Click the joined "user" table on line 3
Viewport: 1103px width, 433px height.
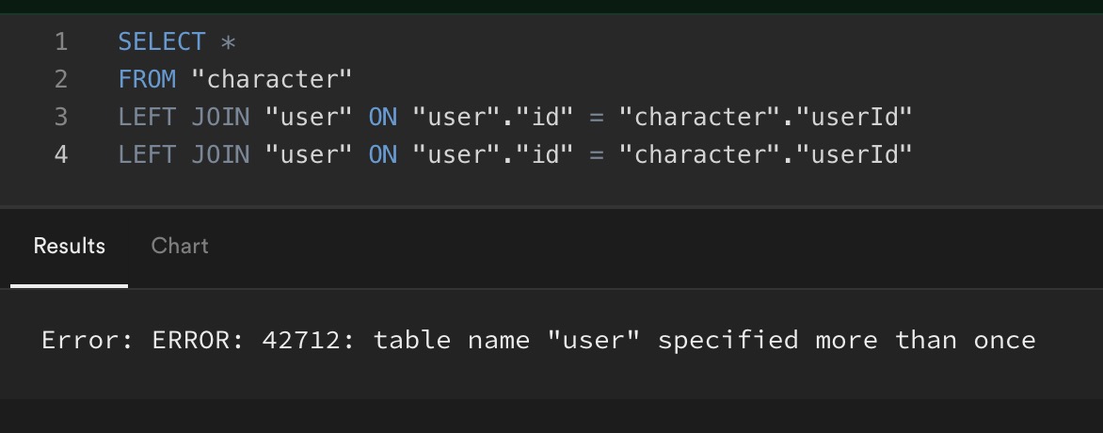pos(309,116)
